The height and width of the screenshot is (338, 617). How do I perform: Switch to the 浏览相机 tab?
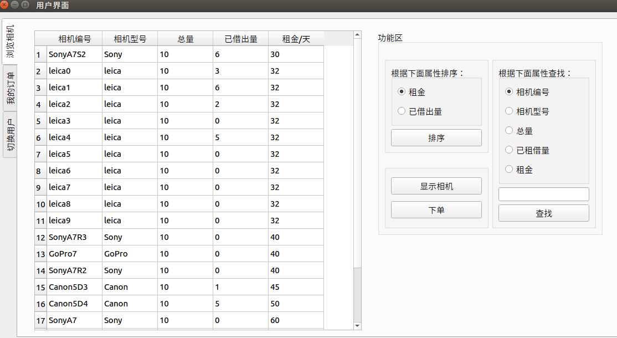(9, 42)
